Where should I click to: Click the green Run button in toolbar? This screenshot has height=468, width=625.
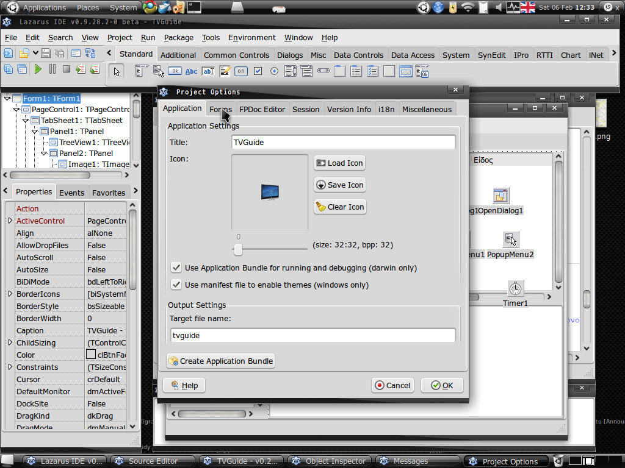pyautogui.click(x=38, y=69)
